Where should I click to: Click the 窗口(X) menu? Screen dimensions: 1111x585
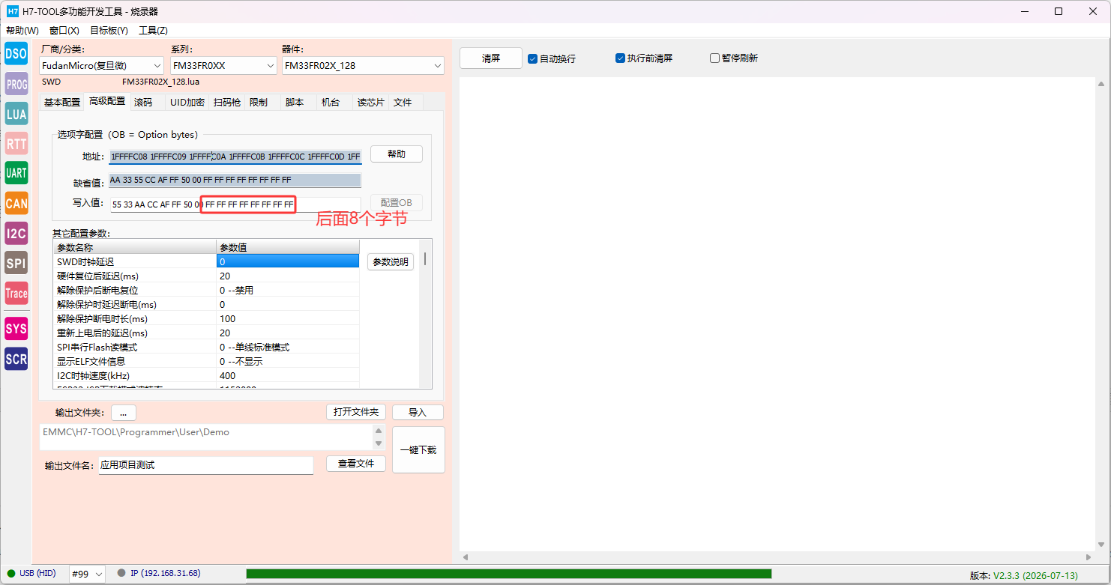tap(64, 31)
